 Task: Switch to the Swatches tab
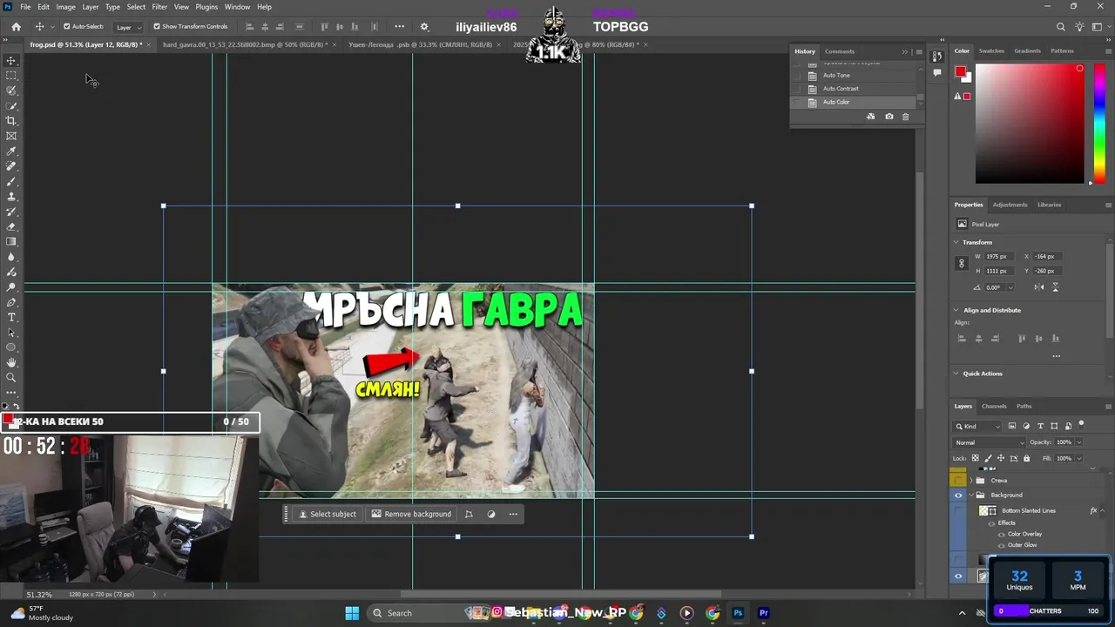(991, 51)
